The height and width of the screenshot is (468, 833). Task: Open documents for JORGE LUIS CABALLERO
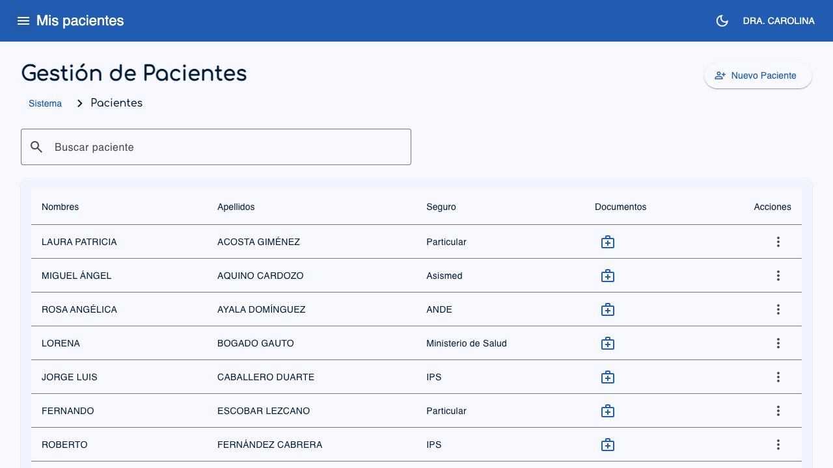click(608, 377)
